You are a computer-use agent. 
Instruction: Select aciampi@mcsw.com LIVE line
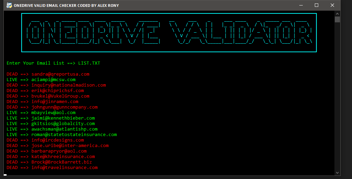pos(41,79)
